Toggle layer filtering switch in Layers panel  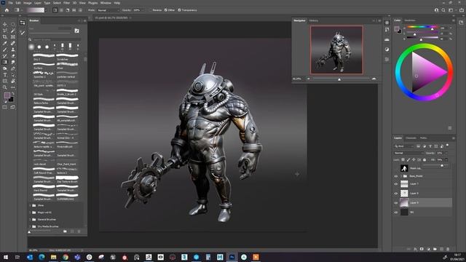447,146
